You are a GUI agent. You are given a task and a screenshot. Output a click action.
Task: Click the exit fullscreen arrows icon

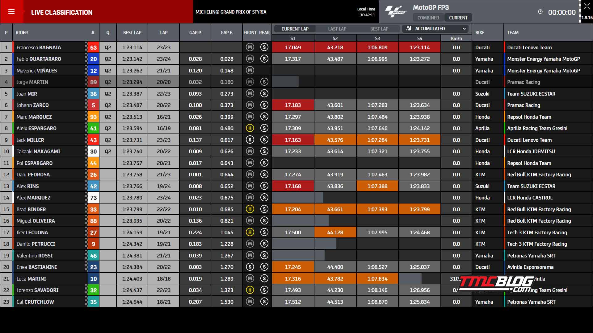587,6
